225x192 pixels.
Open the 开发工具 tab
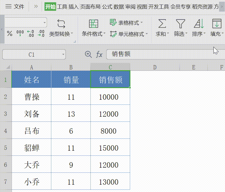tap(159, 7)
